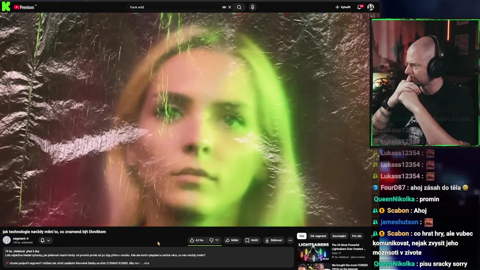Click the blue cube badge beside FourD87
This screenshot has width=480, height=270.
(x=375, y=187)
